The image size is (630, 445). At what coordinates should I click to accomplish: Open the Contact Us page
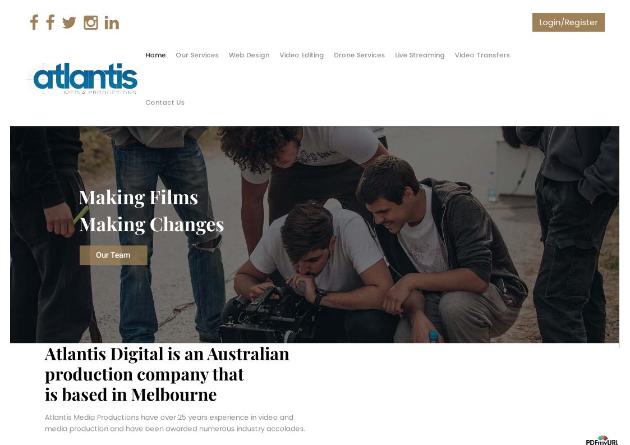(x=165, y=103)
